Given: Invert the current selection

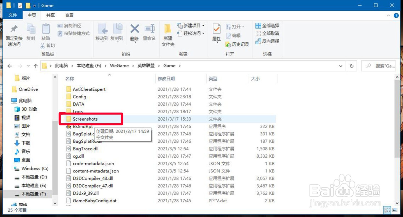Looking at the screenshot, I should point(267,41).
